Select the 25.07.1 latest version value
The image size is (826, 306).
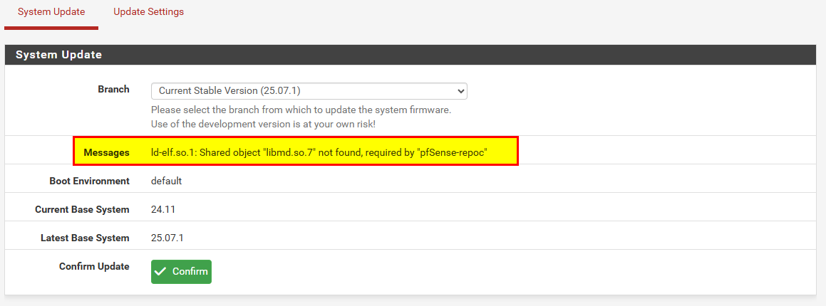pyautogui.click(x=167, y=238)
